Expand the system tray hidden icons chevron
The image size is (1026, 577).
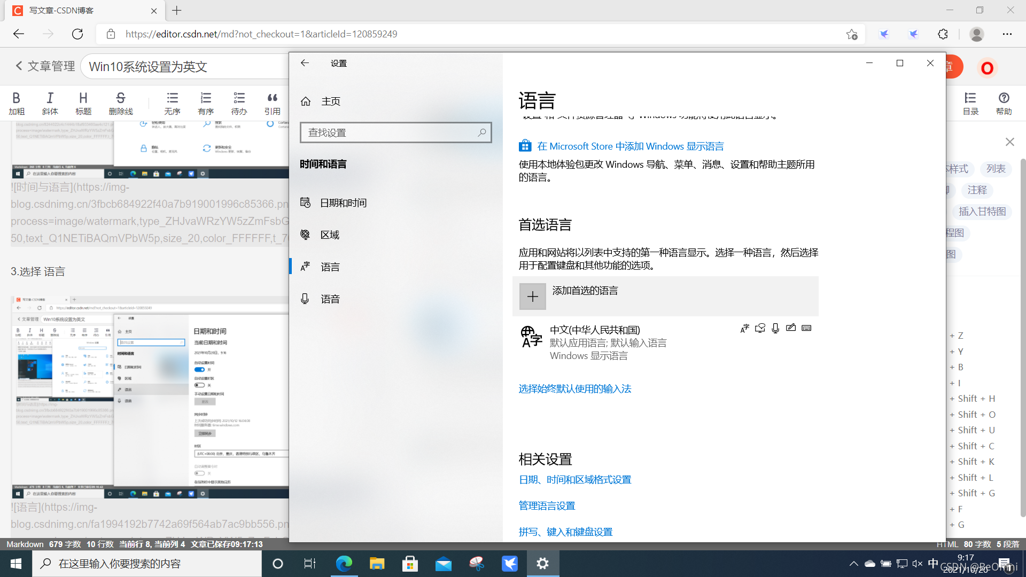853,563
